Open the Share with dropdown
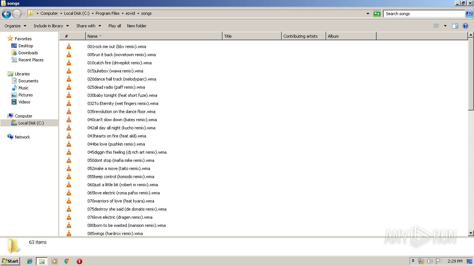474x266 pixels. [89, 26]
